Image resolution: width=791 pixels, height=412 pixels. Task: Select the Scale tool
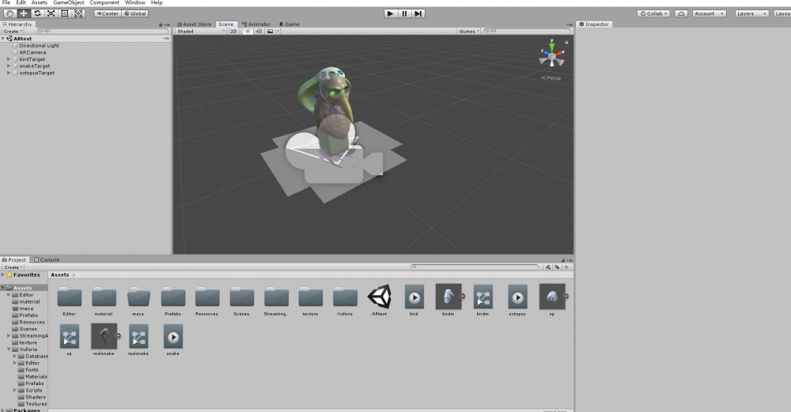point(51,13)
